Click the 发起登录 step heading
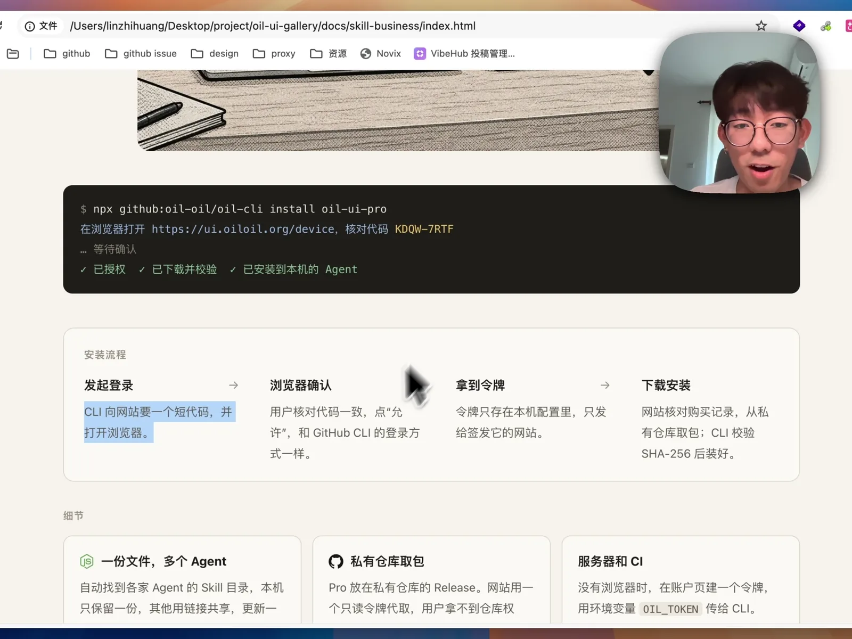The image size is (852, 639). point(109,385)
